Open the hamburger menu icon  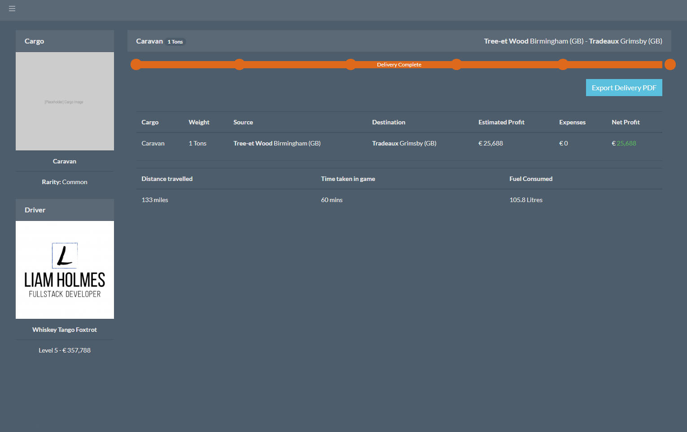click(x=12, y=9)
